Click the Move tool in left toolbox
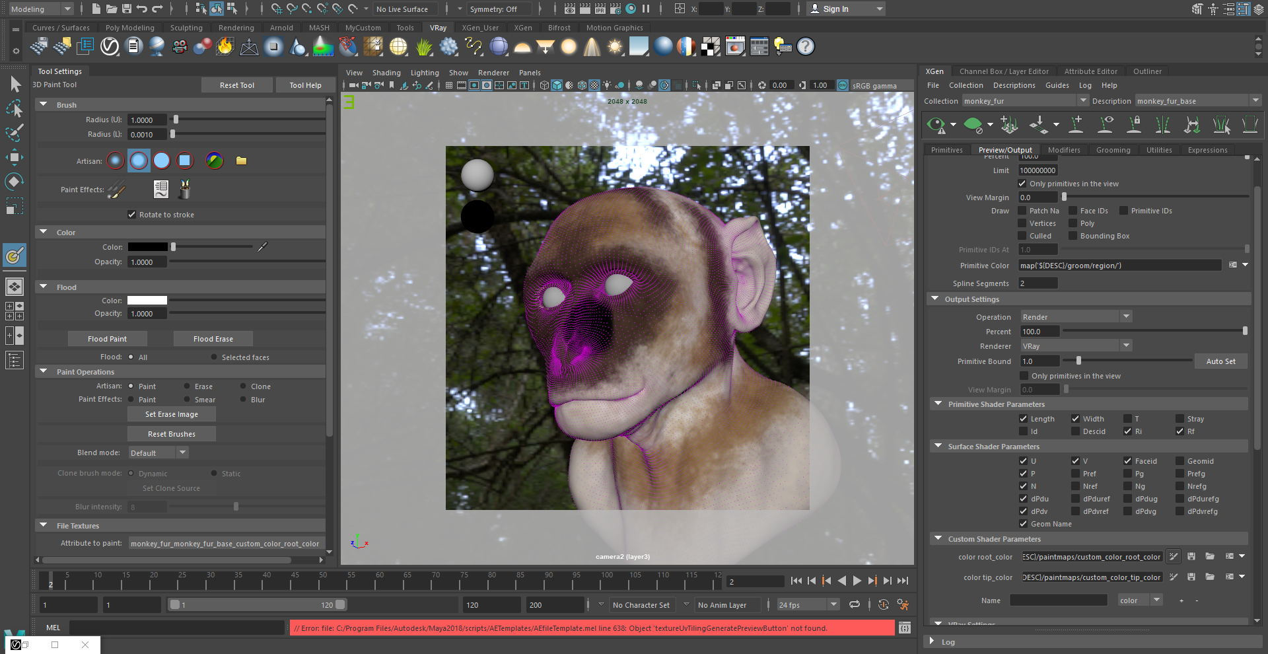 (15, 157)
